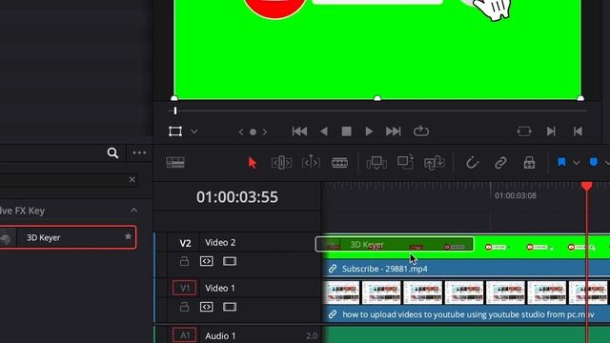Stop playback

pyautogui.click(x=346, y=131)
